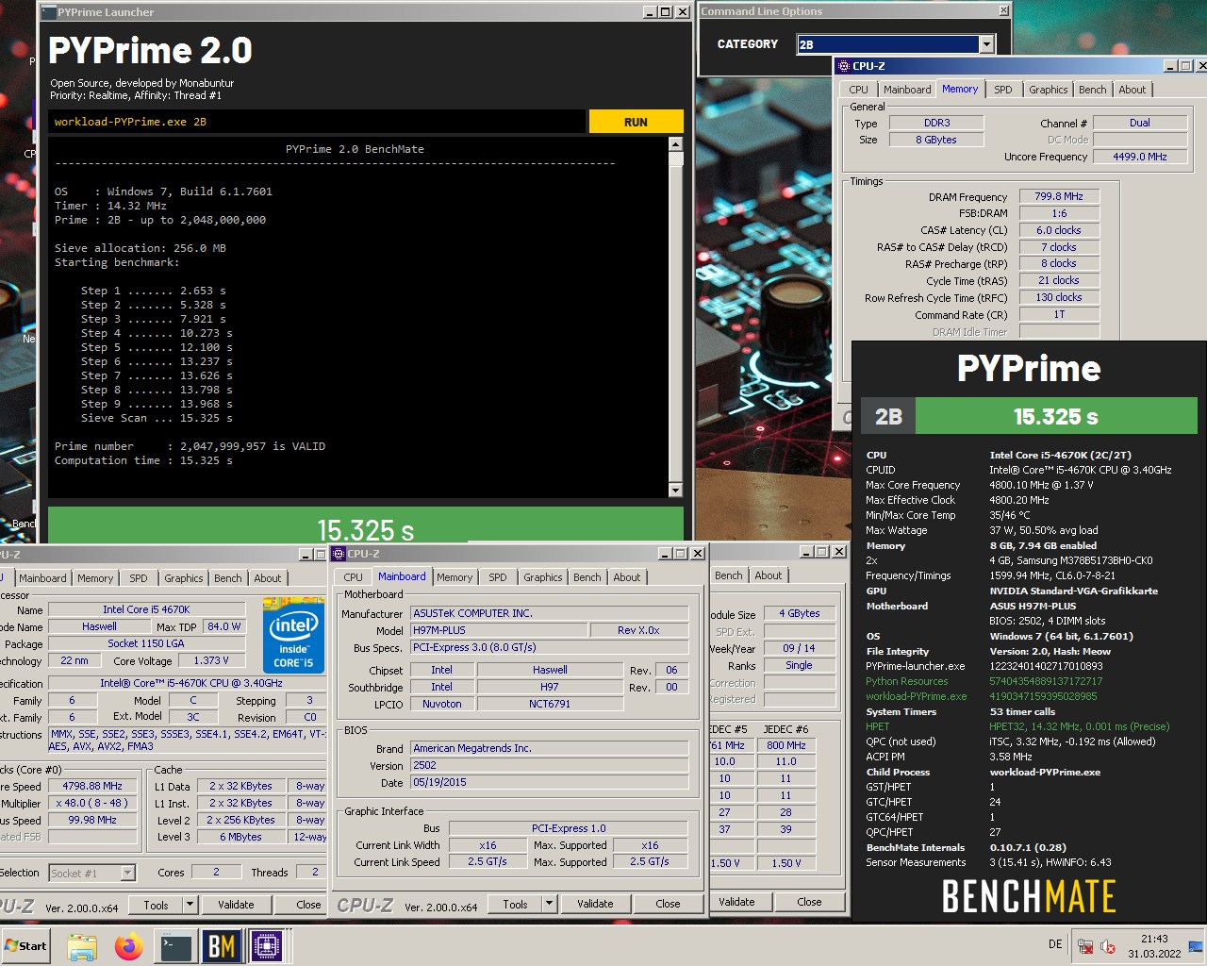Viewport: 1207px width, 966px height.
Task: Close the Mainboard CPU-Z window via X
Action: [x=698, y=554]
